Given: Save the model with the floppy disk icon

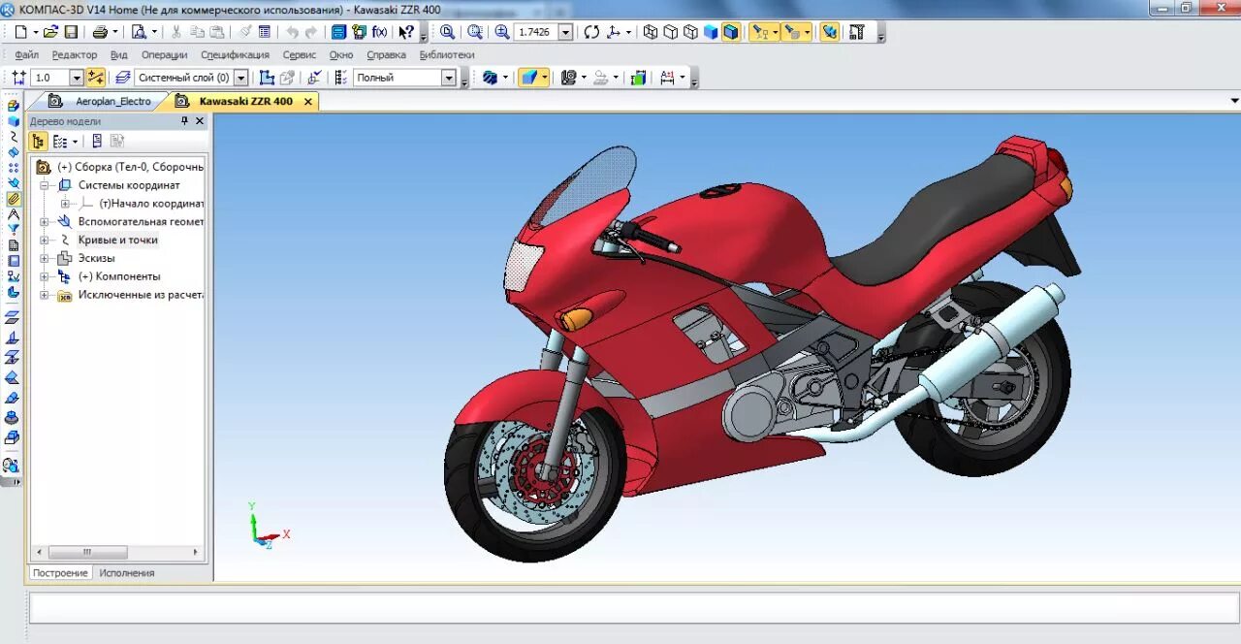Looking at the screenshot, I should tap(71, 32).
